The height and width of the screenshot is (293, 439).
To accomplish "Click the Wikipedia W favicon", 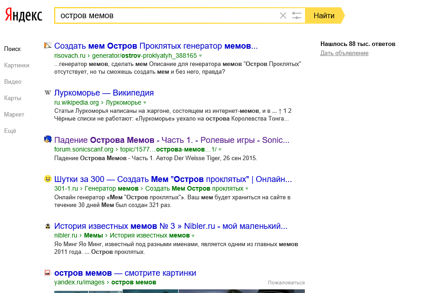I will click(47, 92).
